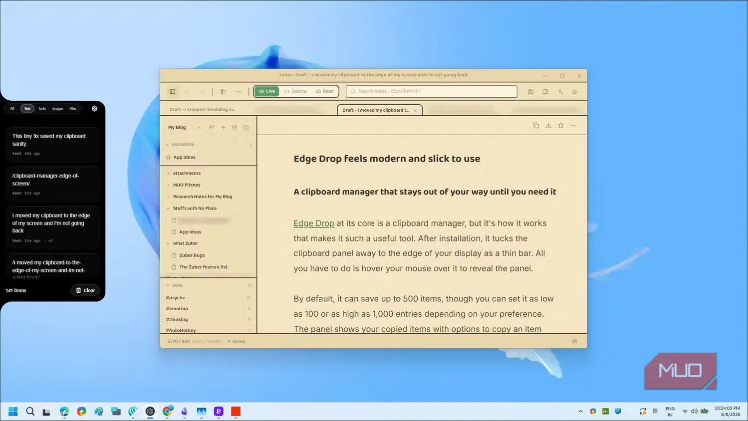Viewport: 748px width, 421px height.
Task: Expand the attachments folder
Action: coord(168,173)
